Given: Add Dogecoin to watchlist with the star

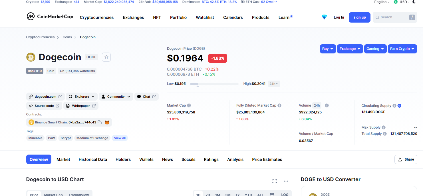Looking at the screenshot, I should point(106,57).
